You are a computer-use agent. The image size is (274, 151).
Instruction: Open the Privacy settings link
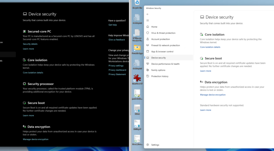pos(116,66)
